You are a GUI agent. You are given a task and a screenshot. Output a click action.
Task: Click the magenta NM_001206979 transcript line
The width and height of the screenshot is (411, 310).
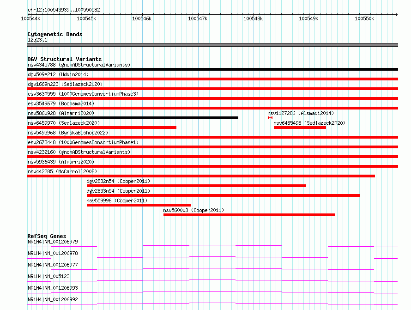212,246
